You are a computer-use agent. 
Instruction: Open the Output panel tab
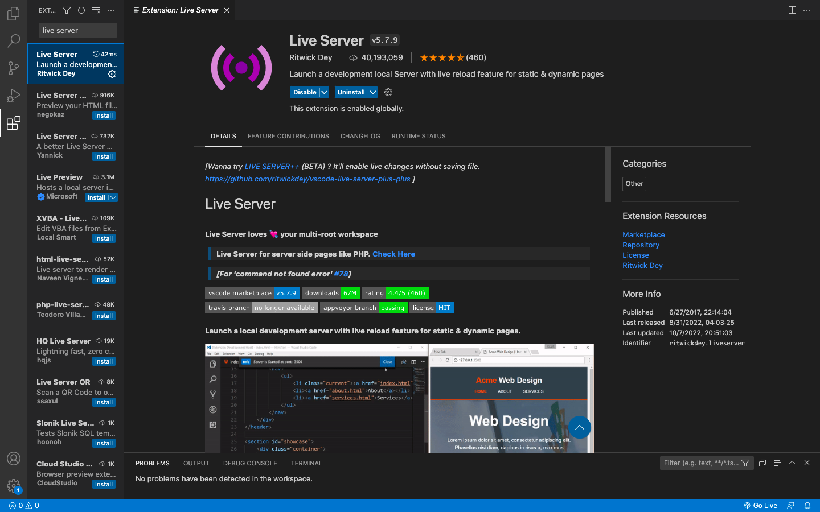click(x=196, y=463)
